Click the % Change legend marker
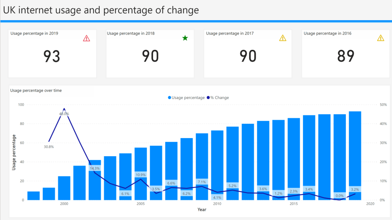Viewport: 392px width, 220px height. pos(208,98)
